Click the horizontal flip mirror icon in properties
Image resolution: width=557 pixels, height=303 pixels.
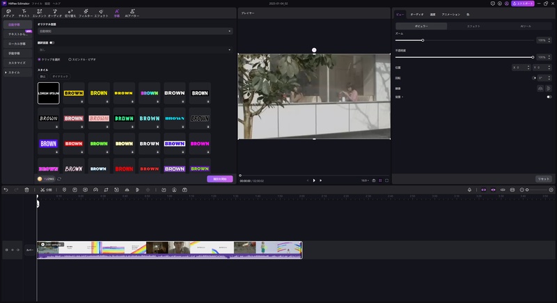pos(540,88)
